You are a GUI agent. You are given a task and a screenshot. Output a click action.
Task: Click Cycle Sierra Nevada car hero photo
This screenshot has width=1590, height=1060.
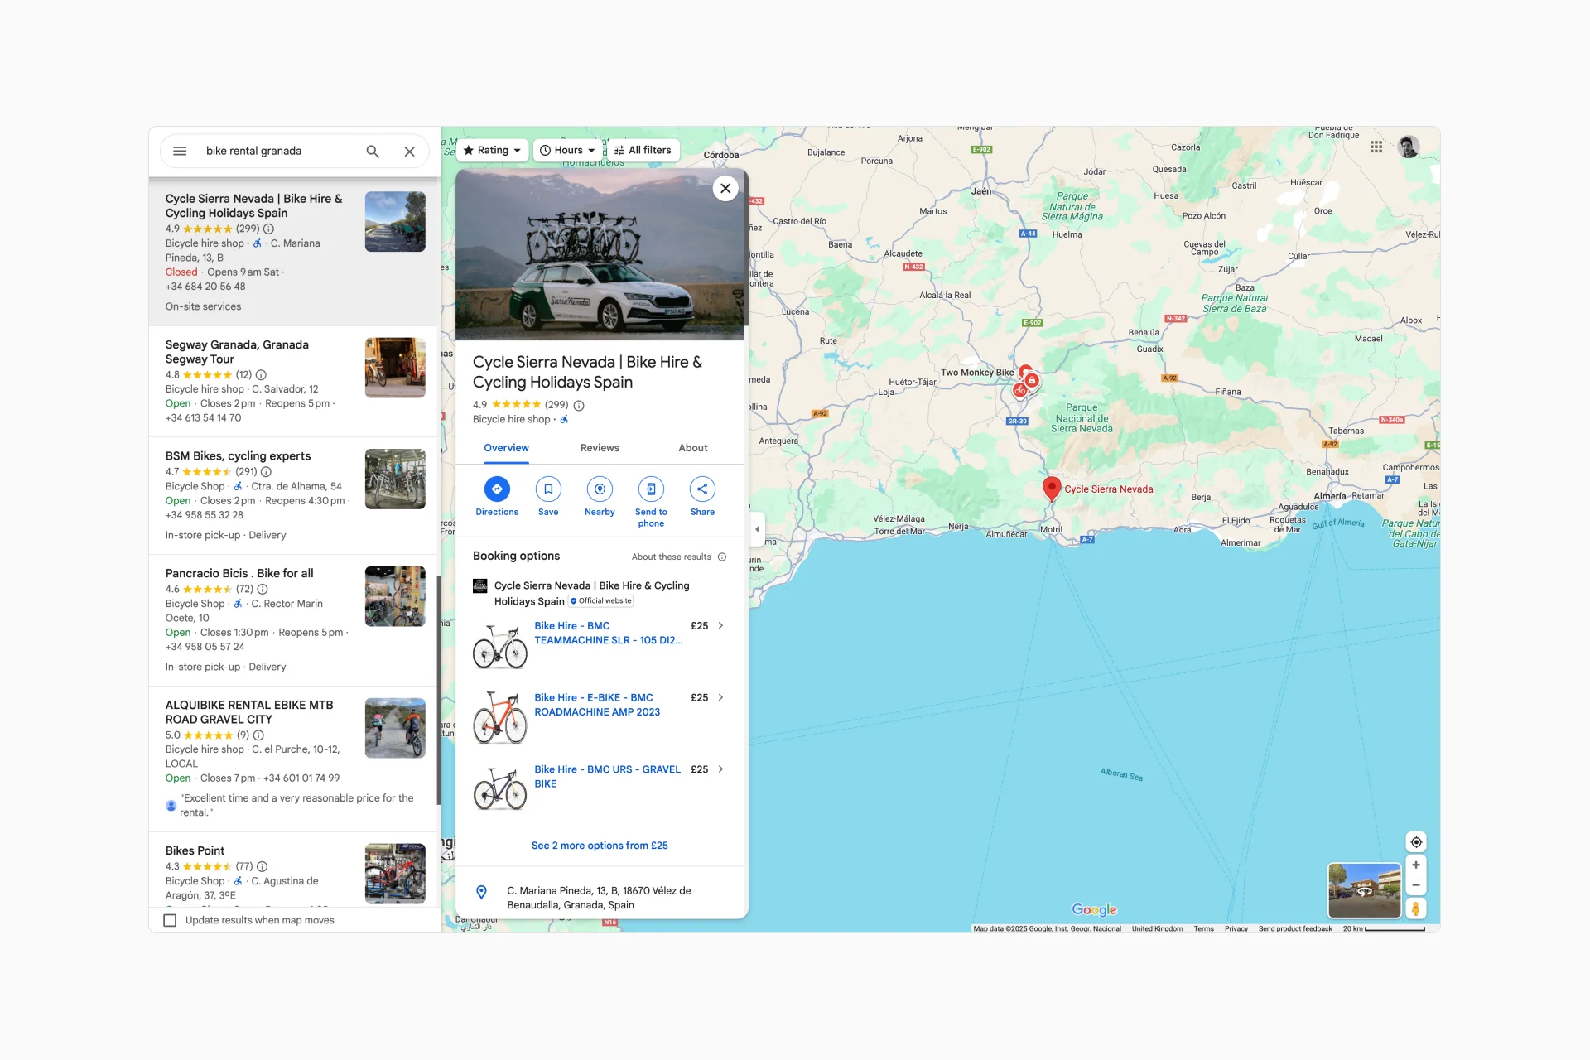[x=600, y=254]
